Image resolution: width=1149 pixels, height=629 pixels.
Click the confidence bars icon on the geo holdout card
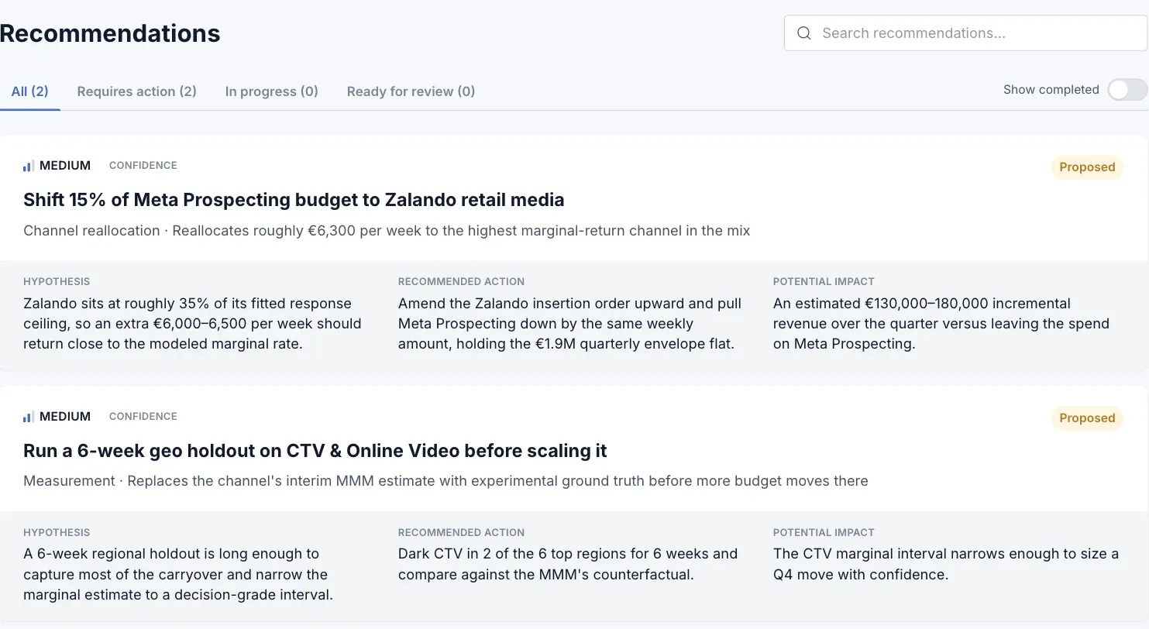pyautogui.click(x=29, y=417)
